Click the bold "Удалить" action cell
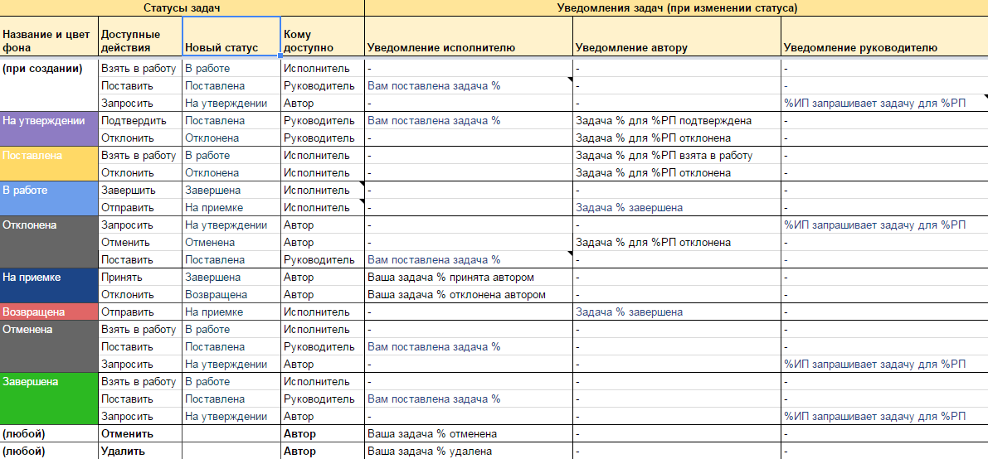This screenshot has width=988, height=459. pos(139,452)
